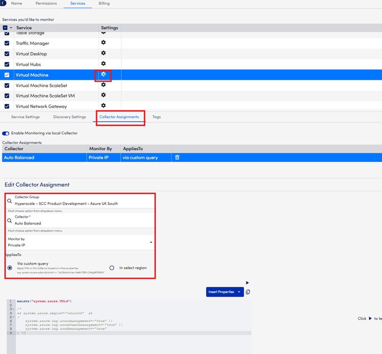This screenshot has height=354, width=382.
Task: Click the Insert Properties button
Action: click(221, 292)
